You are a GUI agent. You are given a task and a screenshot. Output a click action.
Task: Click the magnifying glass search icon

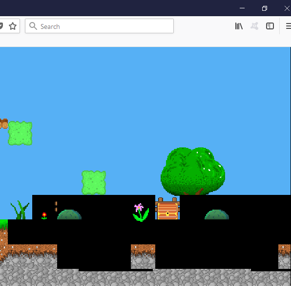point(33,26)
